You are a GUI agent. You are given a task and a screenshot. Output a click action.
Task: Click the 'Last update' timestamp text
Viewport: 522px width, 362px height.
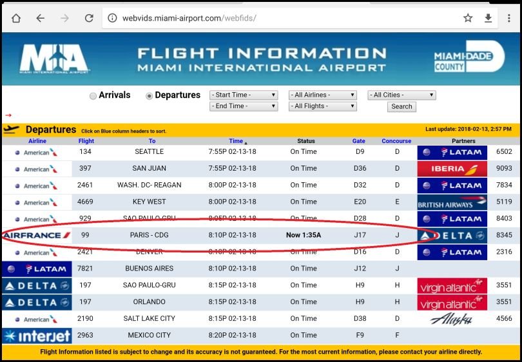[x=469, y=129]
